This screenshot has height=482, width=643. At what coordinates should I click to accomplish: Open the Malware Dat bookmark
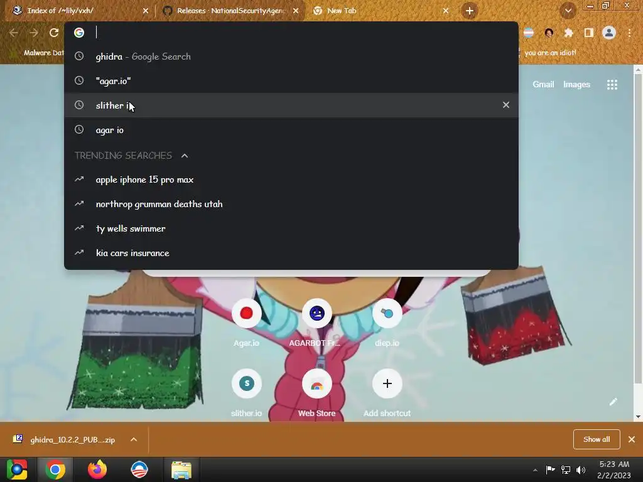tap(38, 53)
